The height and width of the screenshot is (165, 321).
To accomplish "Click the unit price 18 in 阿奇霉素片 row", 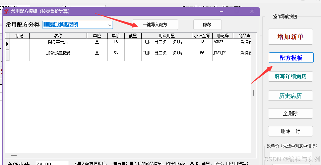I will (116, 44).
